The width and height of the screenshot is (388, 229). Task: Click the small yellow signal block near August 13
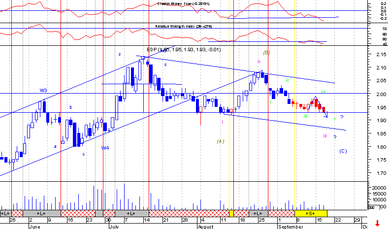point(231,213)
